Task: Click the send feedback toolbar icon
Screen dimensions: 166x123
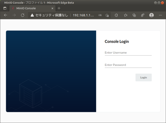Action: tap(142, 15)
